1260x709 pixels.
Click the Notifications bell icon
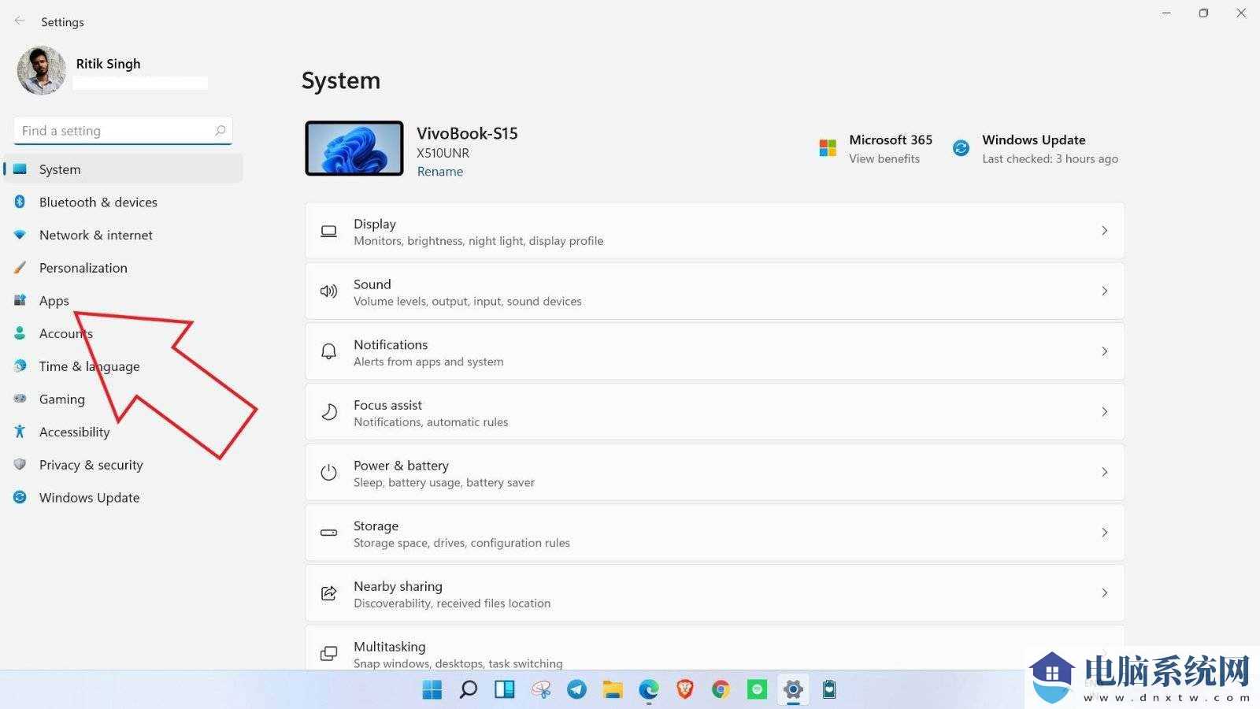pos(329,352)
